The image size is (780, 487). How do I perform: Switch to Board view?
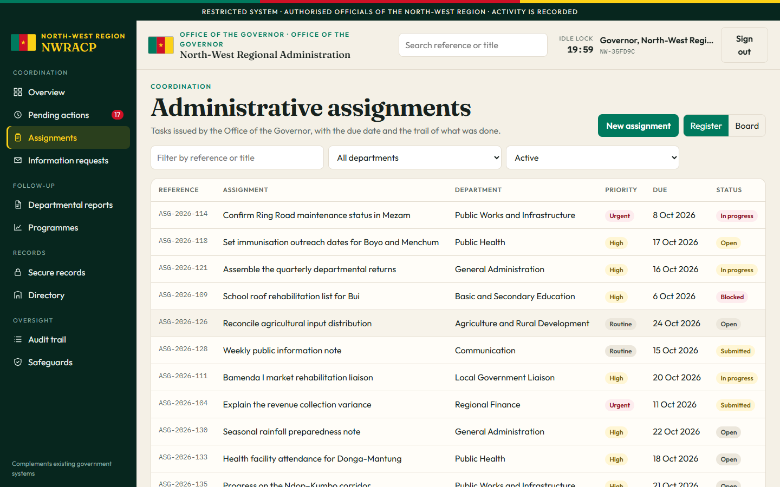coord(747,126)
